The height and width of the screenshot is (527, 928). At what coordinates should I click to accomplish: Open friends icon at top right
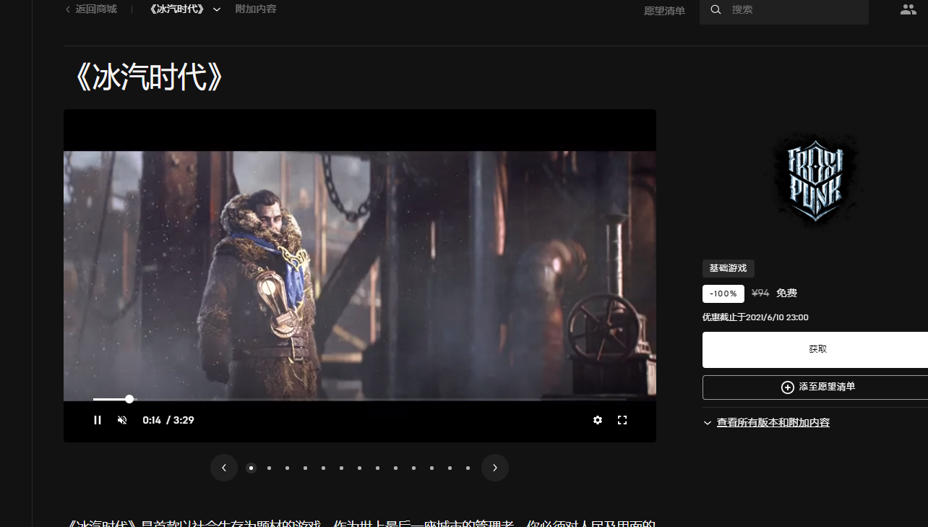point(908,9)
